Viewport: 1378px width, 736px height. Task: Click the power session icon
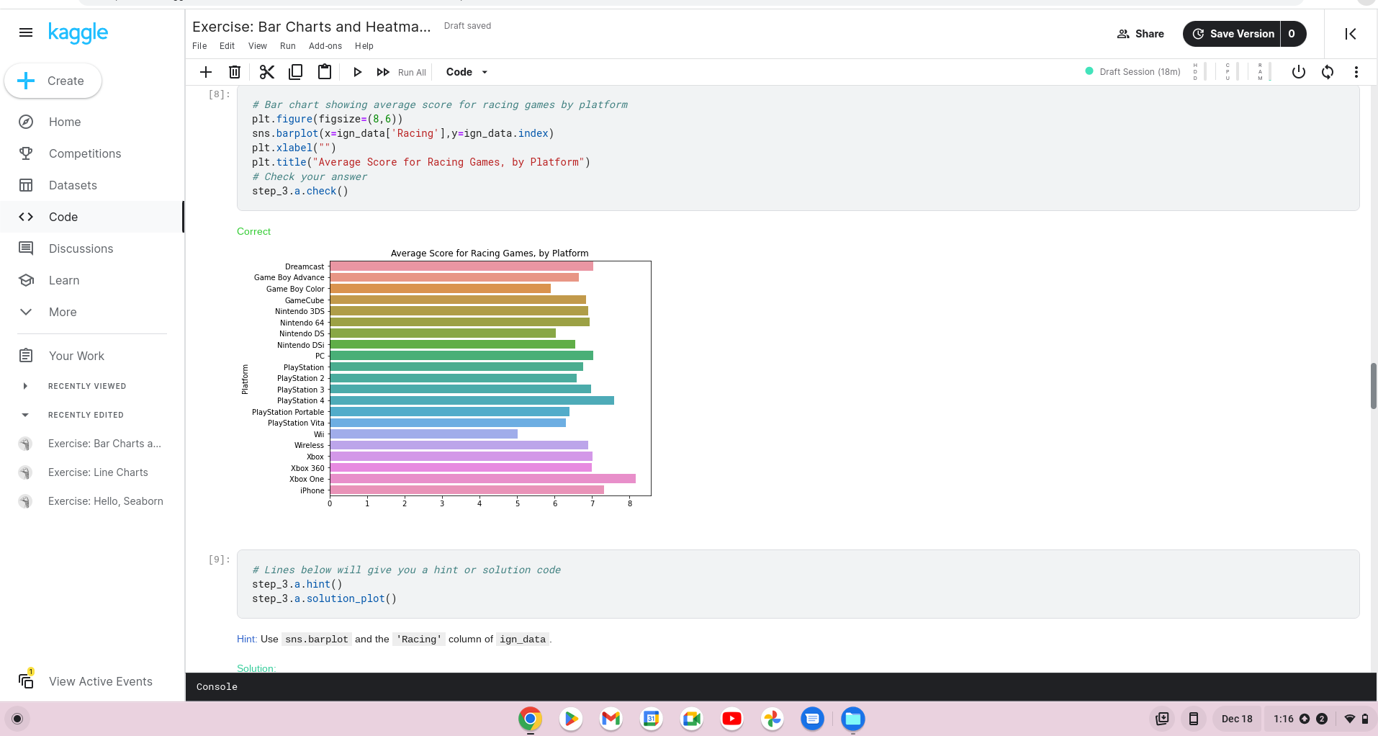(x=1299, y=72)
